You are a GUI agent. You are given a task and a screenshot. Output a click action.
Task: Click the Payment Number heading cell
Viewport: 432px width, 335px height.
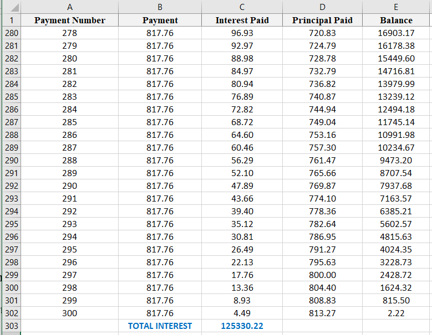69,20
